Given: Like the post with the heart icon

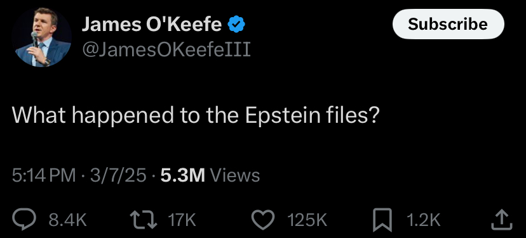Looking at the screenshot, I should (x=263, y=220).
